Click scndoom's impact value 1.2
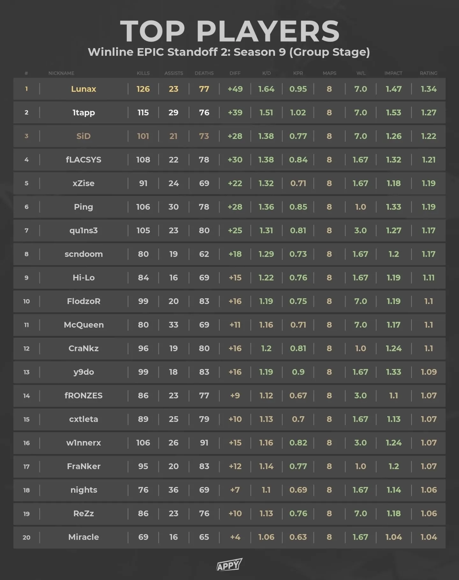459x580 pixels. coord(393,254)
